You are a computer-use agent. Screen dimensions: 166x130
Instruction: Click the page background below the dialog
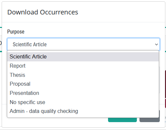coord(83,129)
